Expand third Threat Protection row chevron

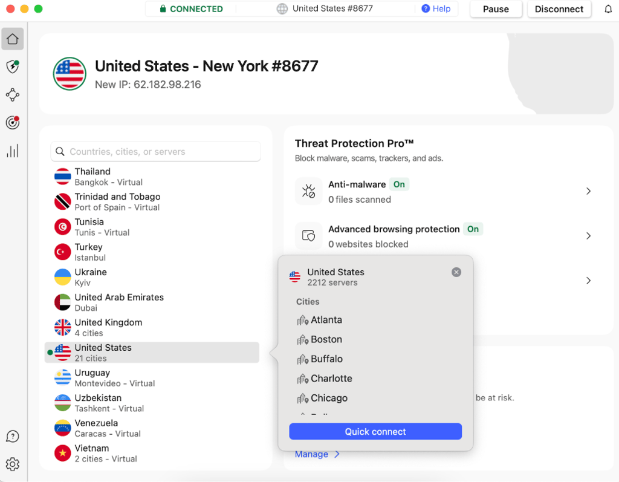[588, 281]
